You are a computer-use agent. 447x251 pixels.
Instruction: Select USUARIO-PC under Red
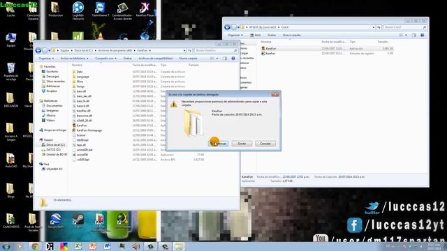click(x=52, y=169)
